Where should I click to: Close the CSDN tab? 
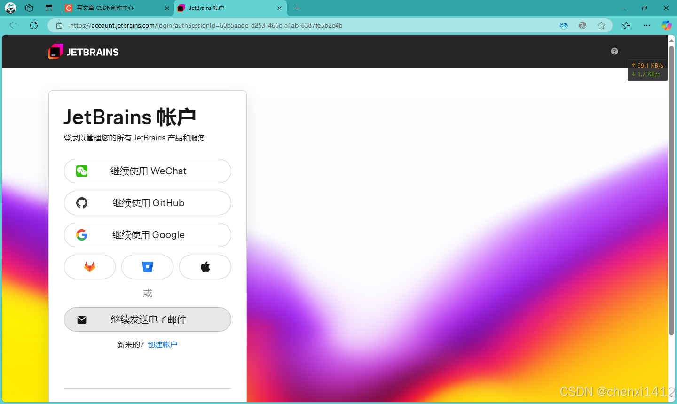(167, 8)
